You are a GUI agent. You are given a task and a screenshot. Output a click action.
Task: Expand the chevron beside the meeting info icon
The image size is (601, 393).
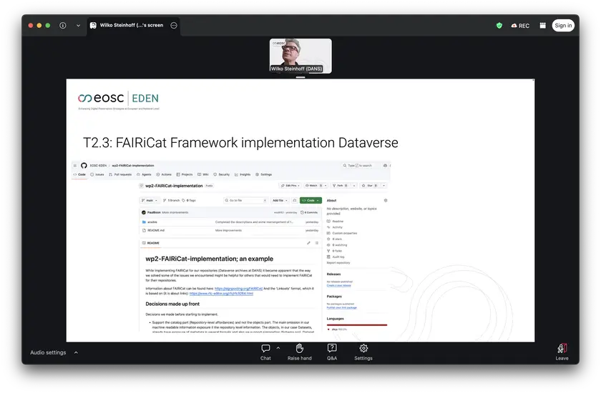tap(78, 26)
